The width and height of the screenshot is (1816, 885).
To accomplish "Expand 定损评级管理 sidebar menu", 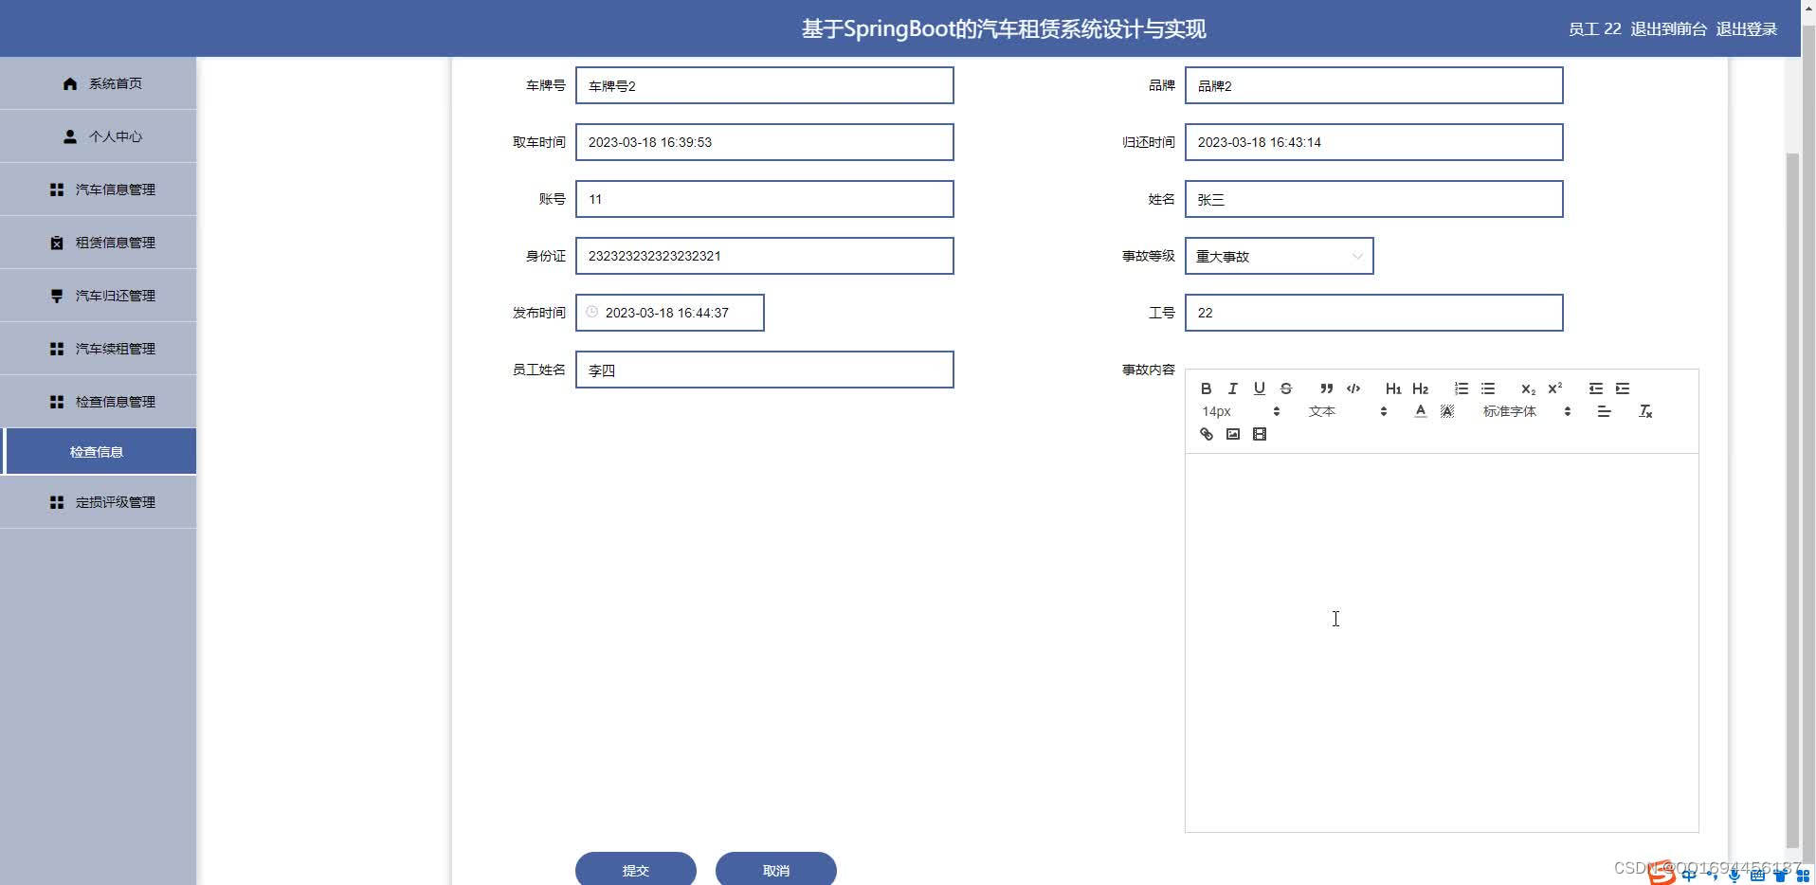I will click(x=99, y=502).
